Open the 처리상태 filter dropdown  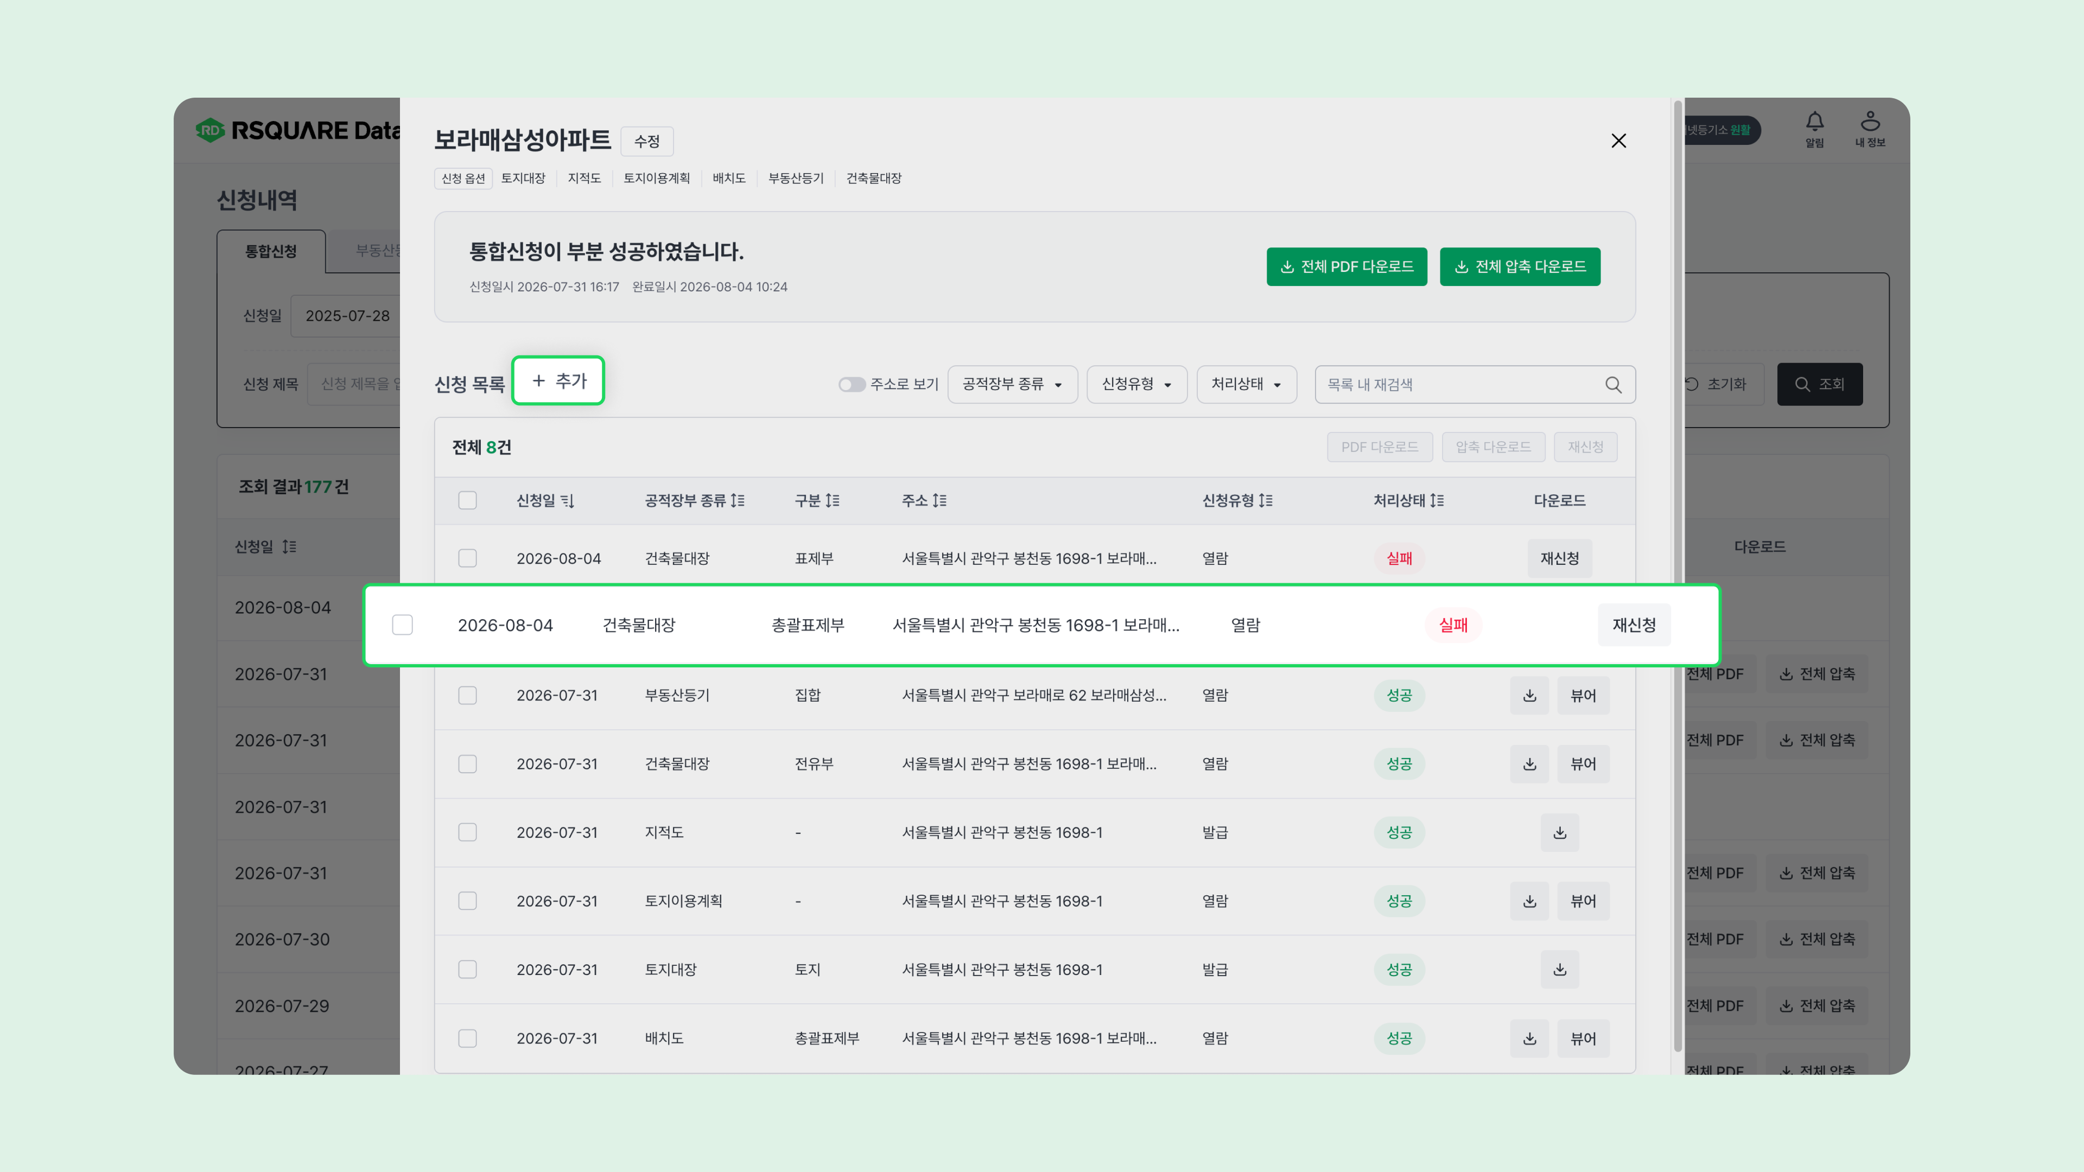(x=1247, y=384)
